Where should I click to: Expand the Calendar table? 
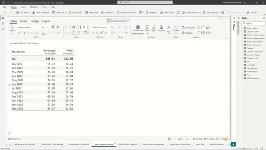click(x=243, y=48)
